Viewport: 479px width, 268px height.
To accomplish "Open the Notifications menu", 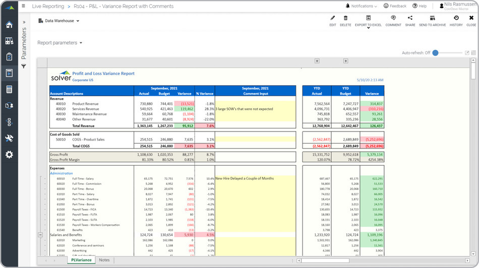I will (x=361, y=6).
